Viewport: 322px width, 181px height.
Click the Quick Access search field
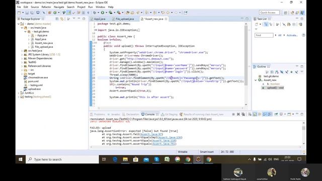269,13
